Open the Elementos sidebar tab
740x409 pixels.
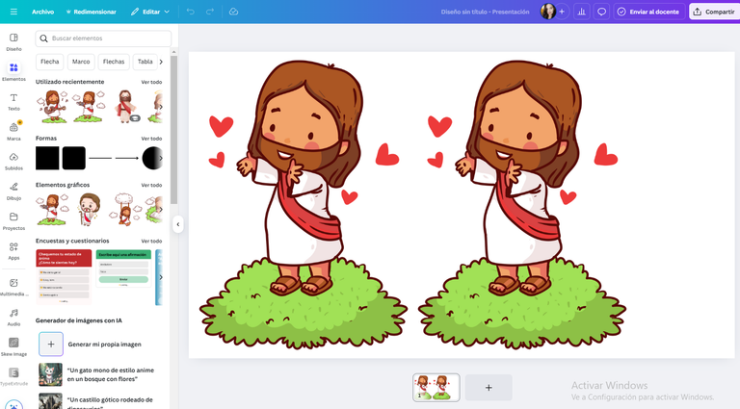coord(13,71)
